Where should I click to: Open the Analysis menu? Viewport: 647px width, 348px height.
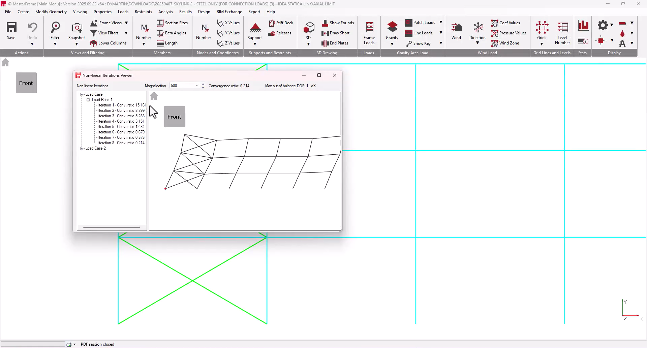coord(165,12)
